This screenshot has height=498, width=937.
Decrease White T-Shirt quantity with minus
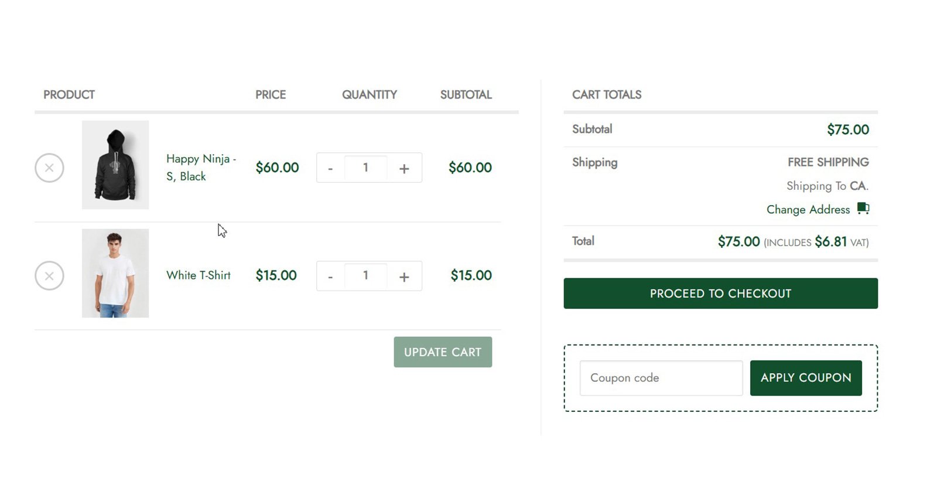coord(330,277)
